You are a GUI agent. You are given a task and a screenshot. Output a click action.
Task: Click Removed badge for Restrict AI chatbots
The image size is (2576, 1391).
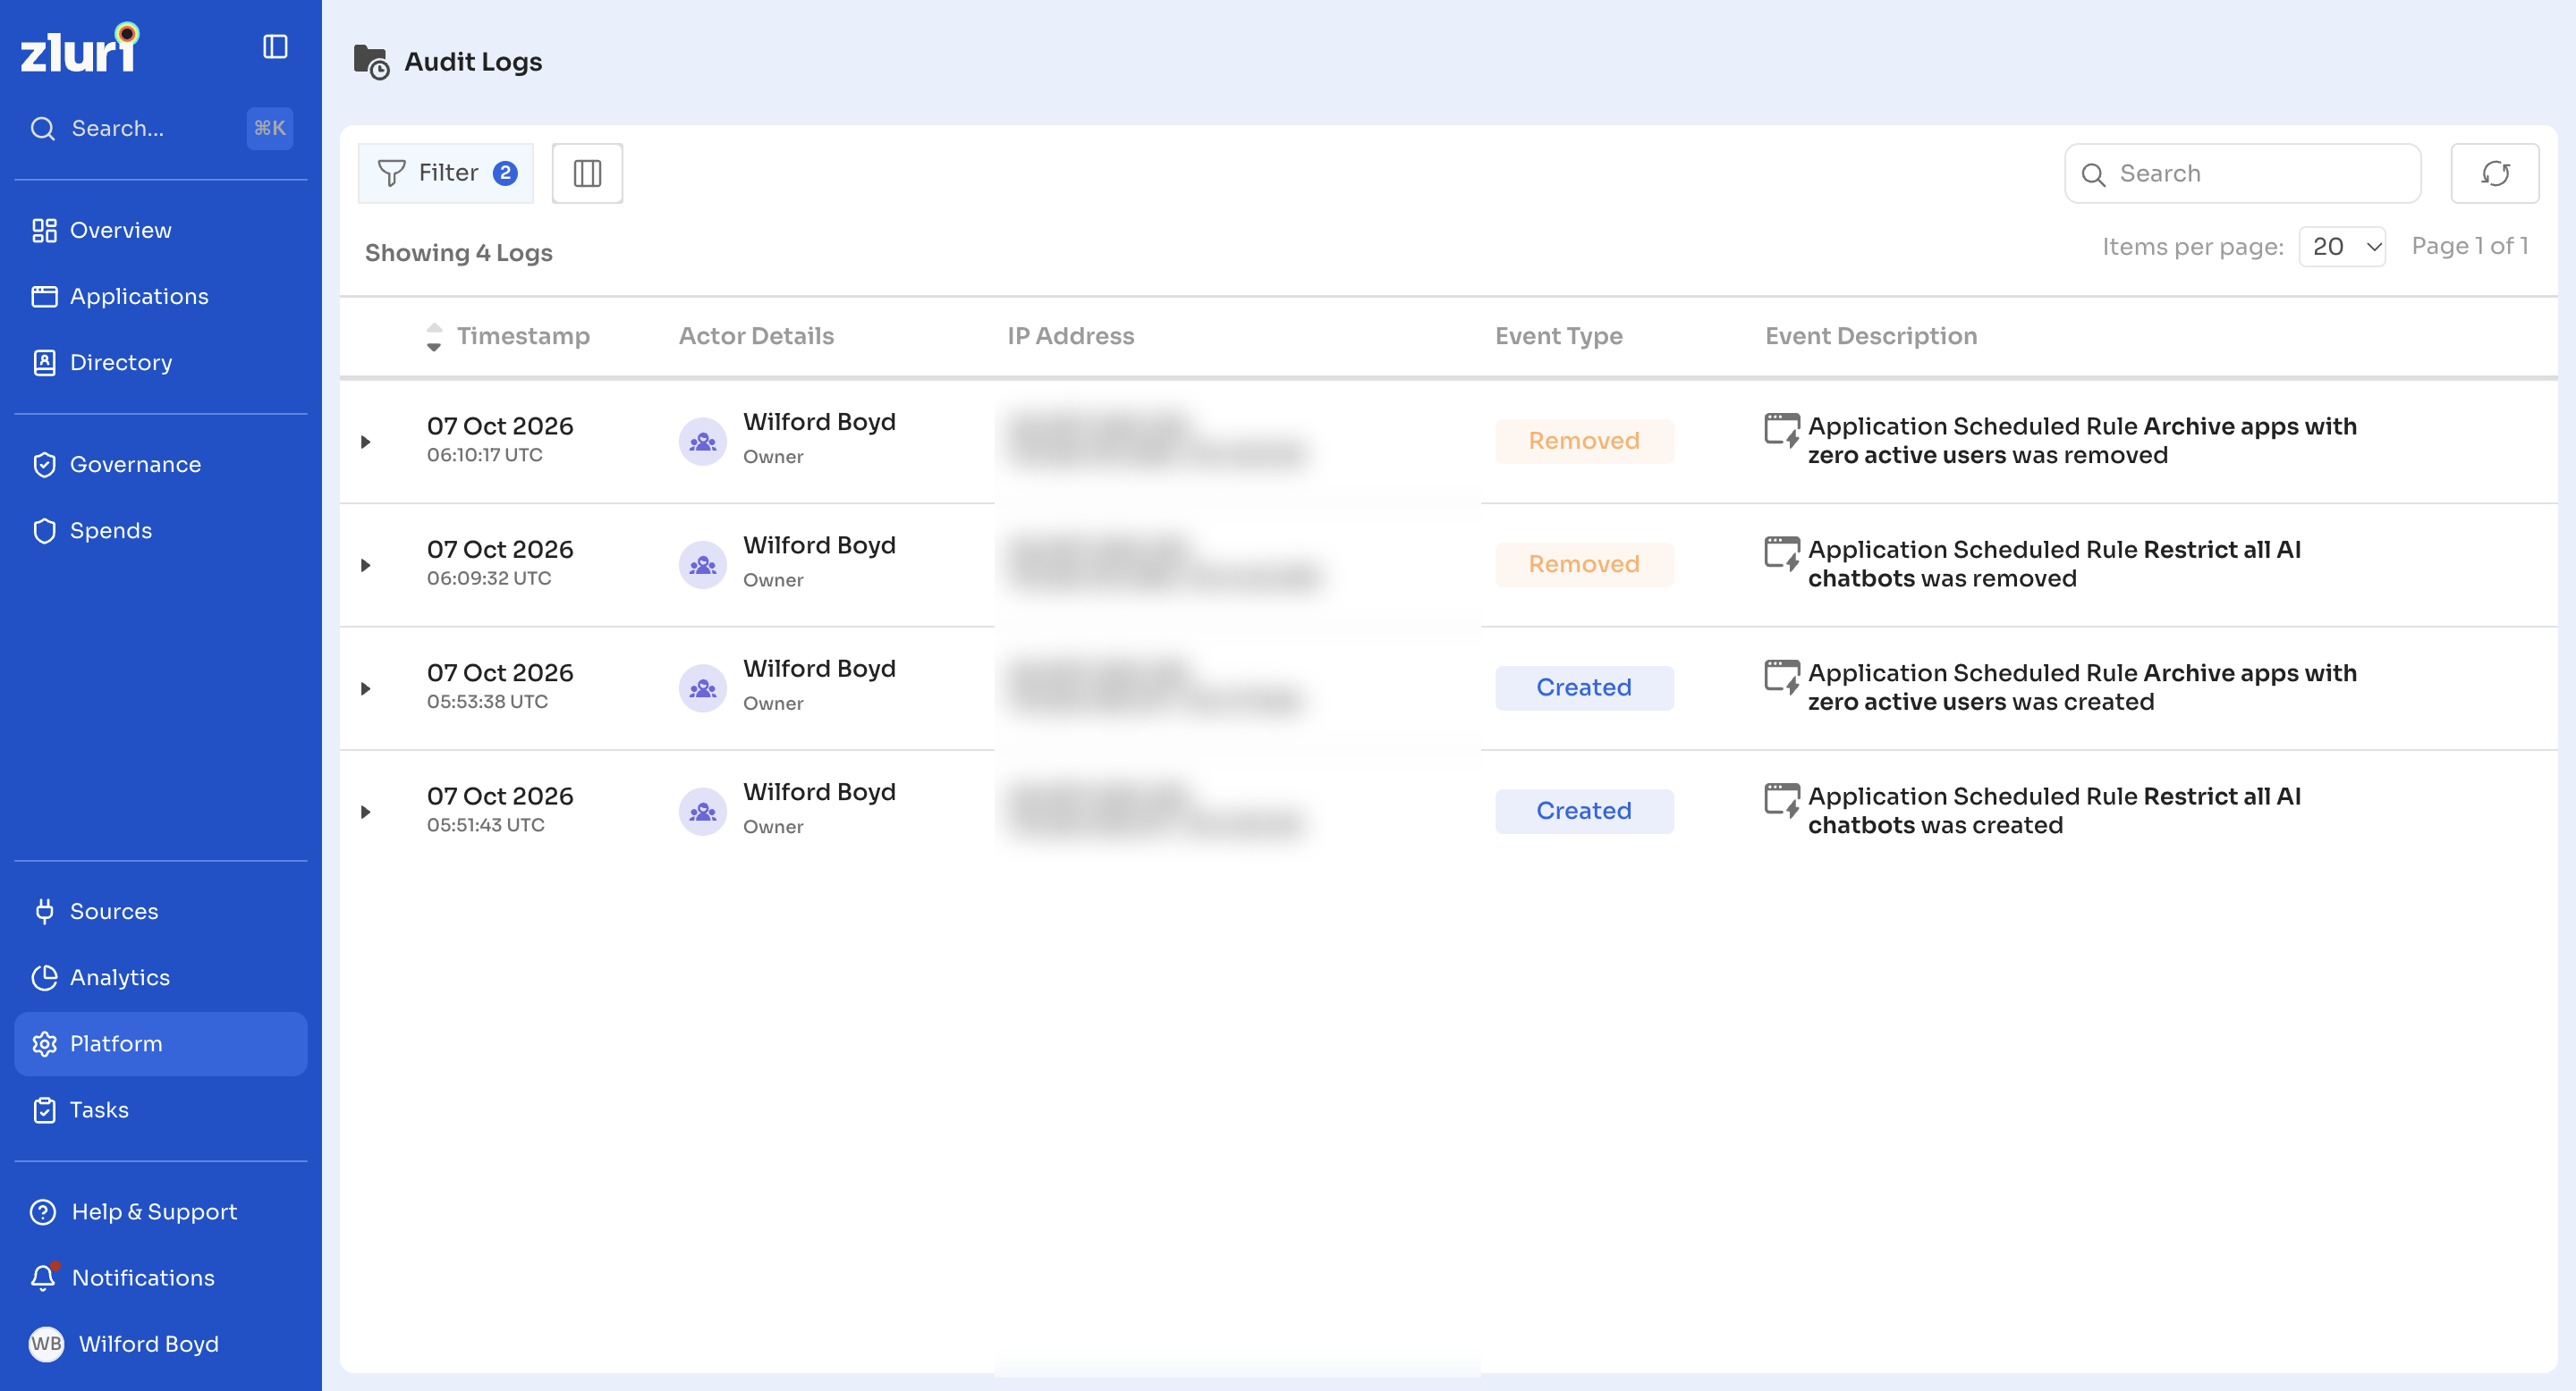(x=1583, y=563)
